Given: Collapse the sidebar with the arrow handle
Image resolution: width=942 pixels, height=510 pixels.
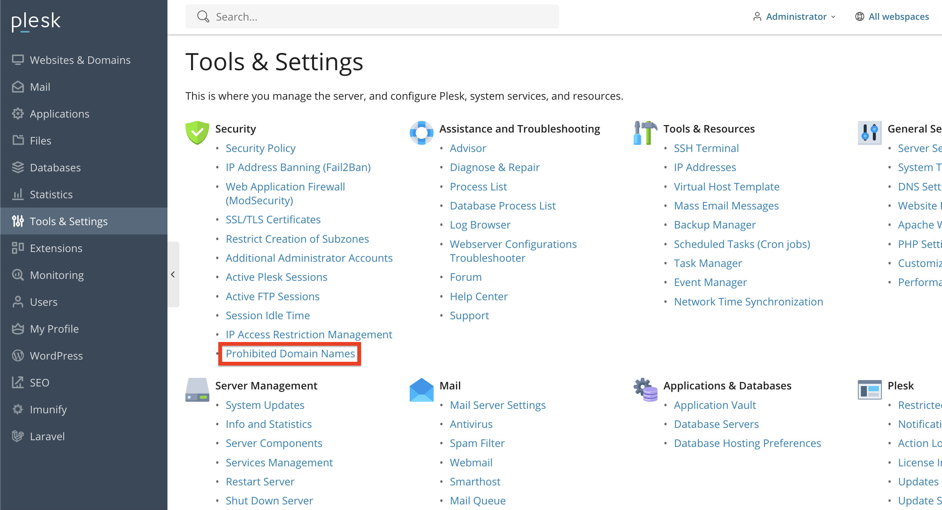Looking at the screenshot, I should tap(173, 274).
